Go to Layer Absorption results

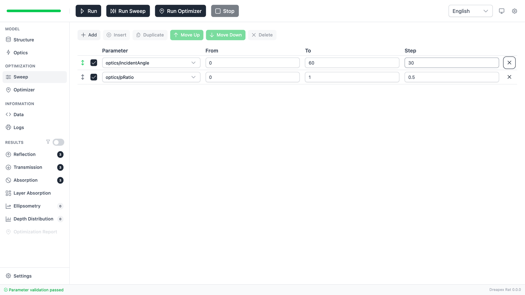(x=32, y=193)
